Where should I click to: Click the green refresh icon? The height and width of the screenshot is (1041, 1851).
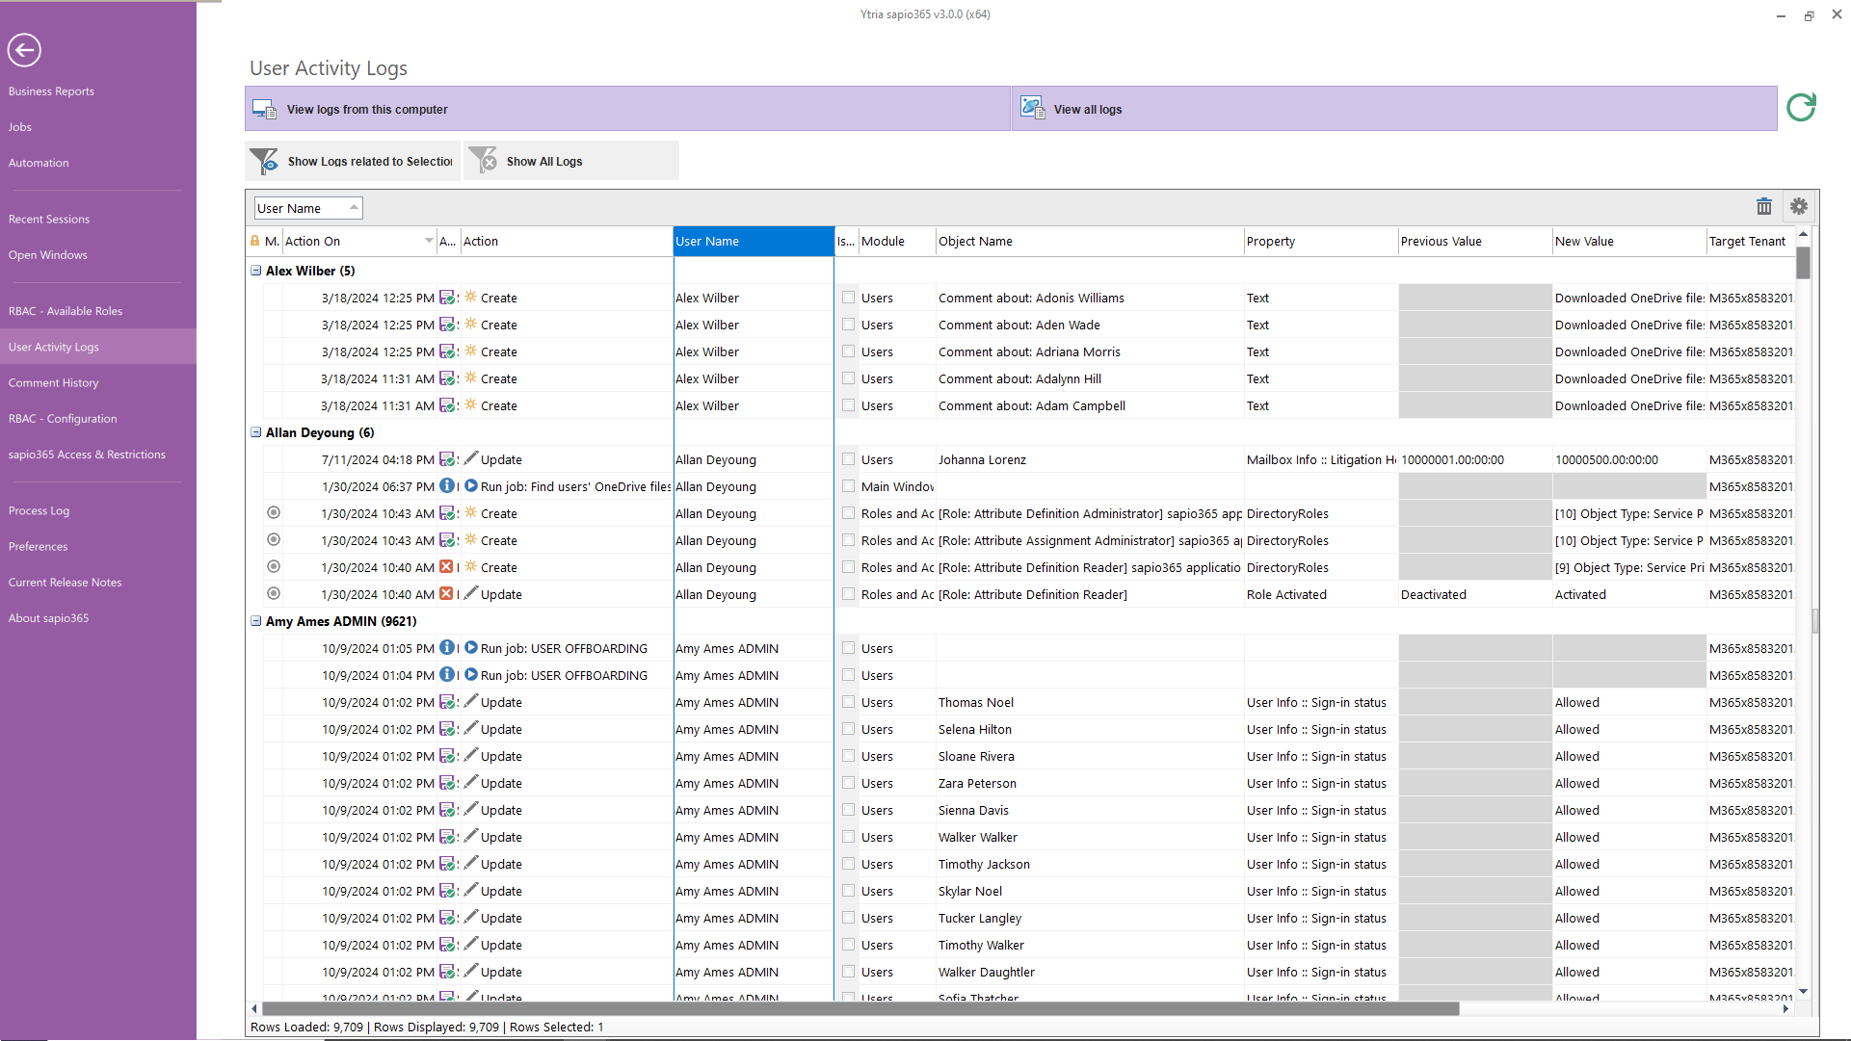point(1800,108)
